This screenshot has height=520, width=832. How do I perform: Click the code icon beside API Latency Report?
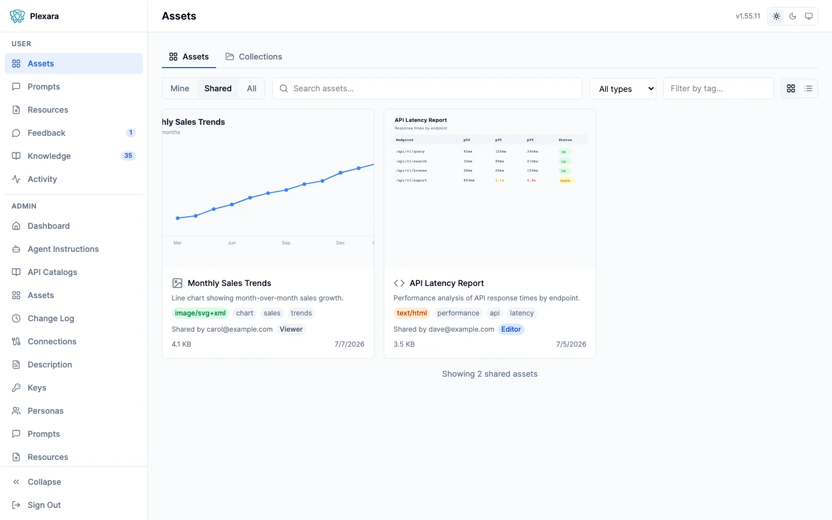[x=399, y=283]
